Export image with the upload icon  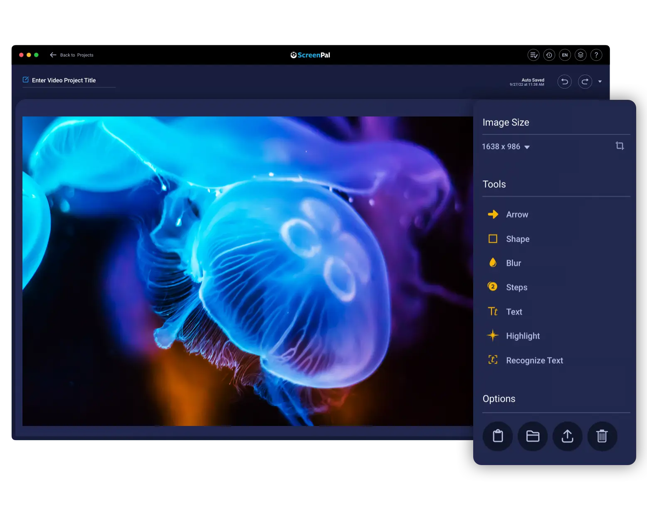point(567,436)
